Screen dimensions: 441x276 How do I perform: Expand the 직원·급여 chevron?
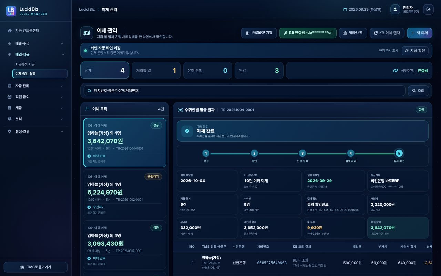[62, 97]
